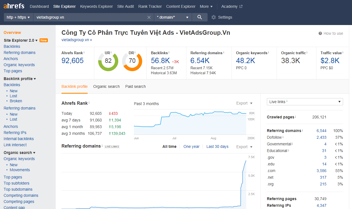The width and height of the screenshot is (352, 209).
Task: Click the Referring domains sidebar link
Action: pyautogui.click(x=19, y=53)
